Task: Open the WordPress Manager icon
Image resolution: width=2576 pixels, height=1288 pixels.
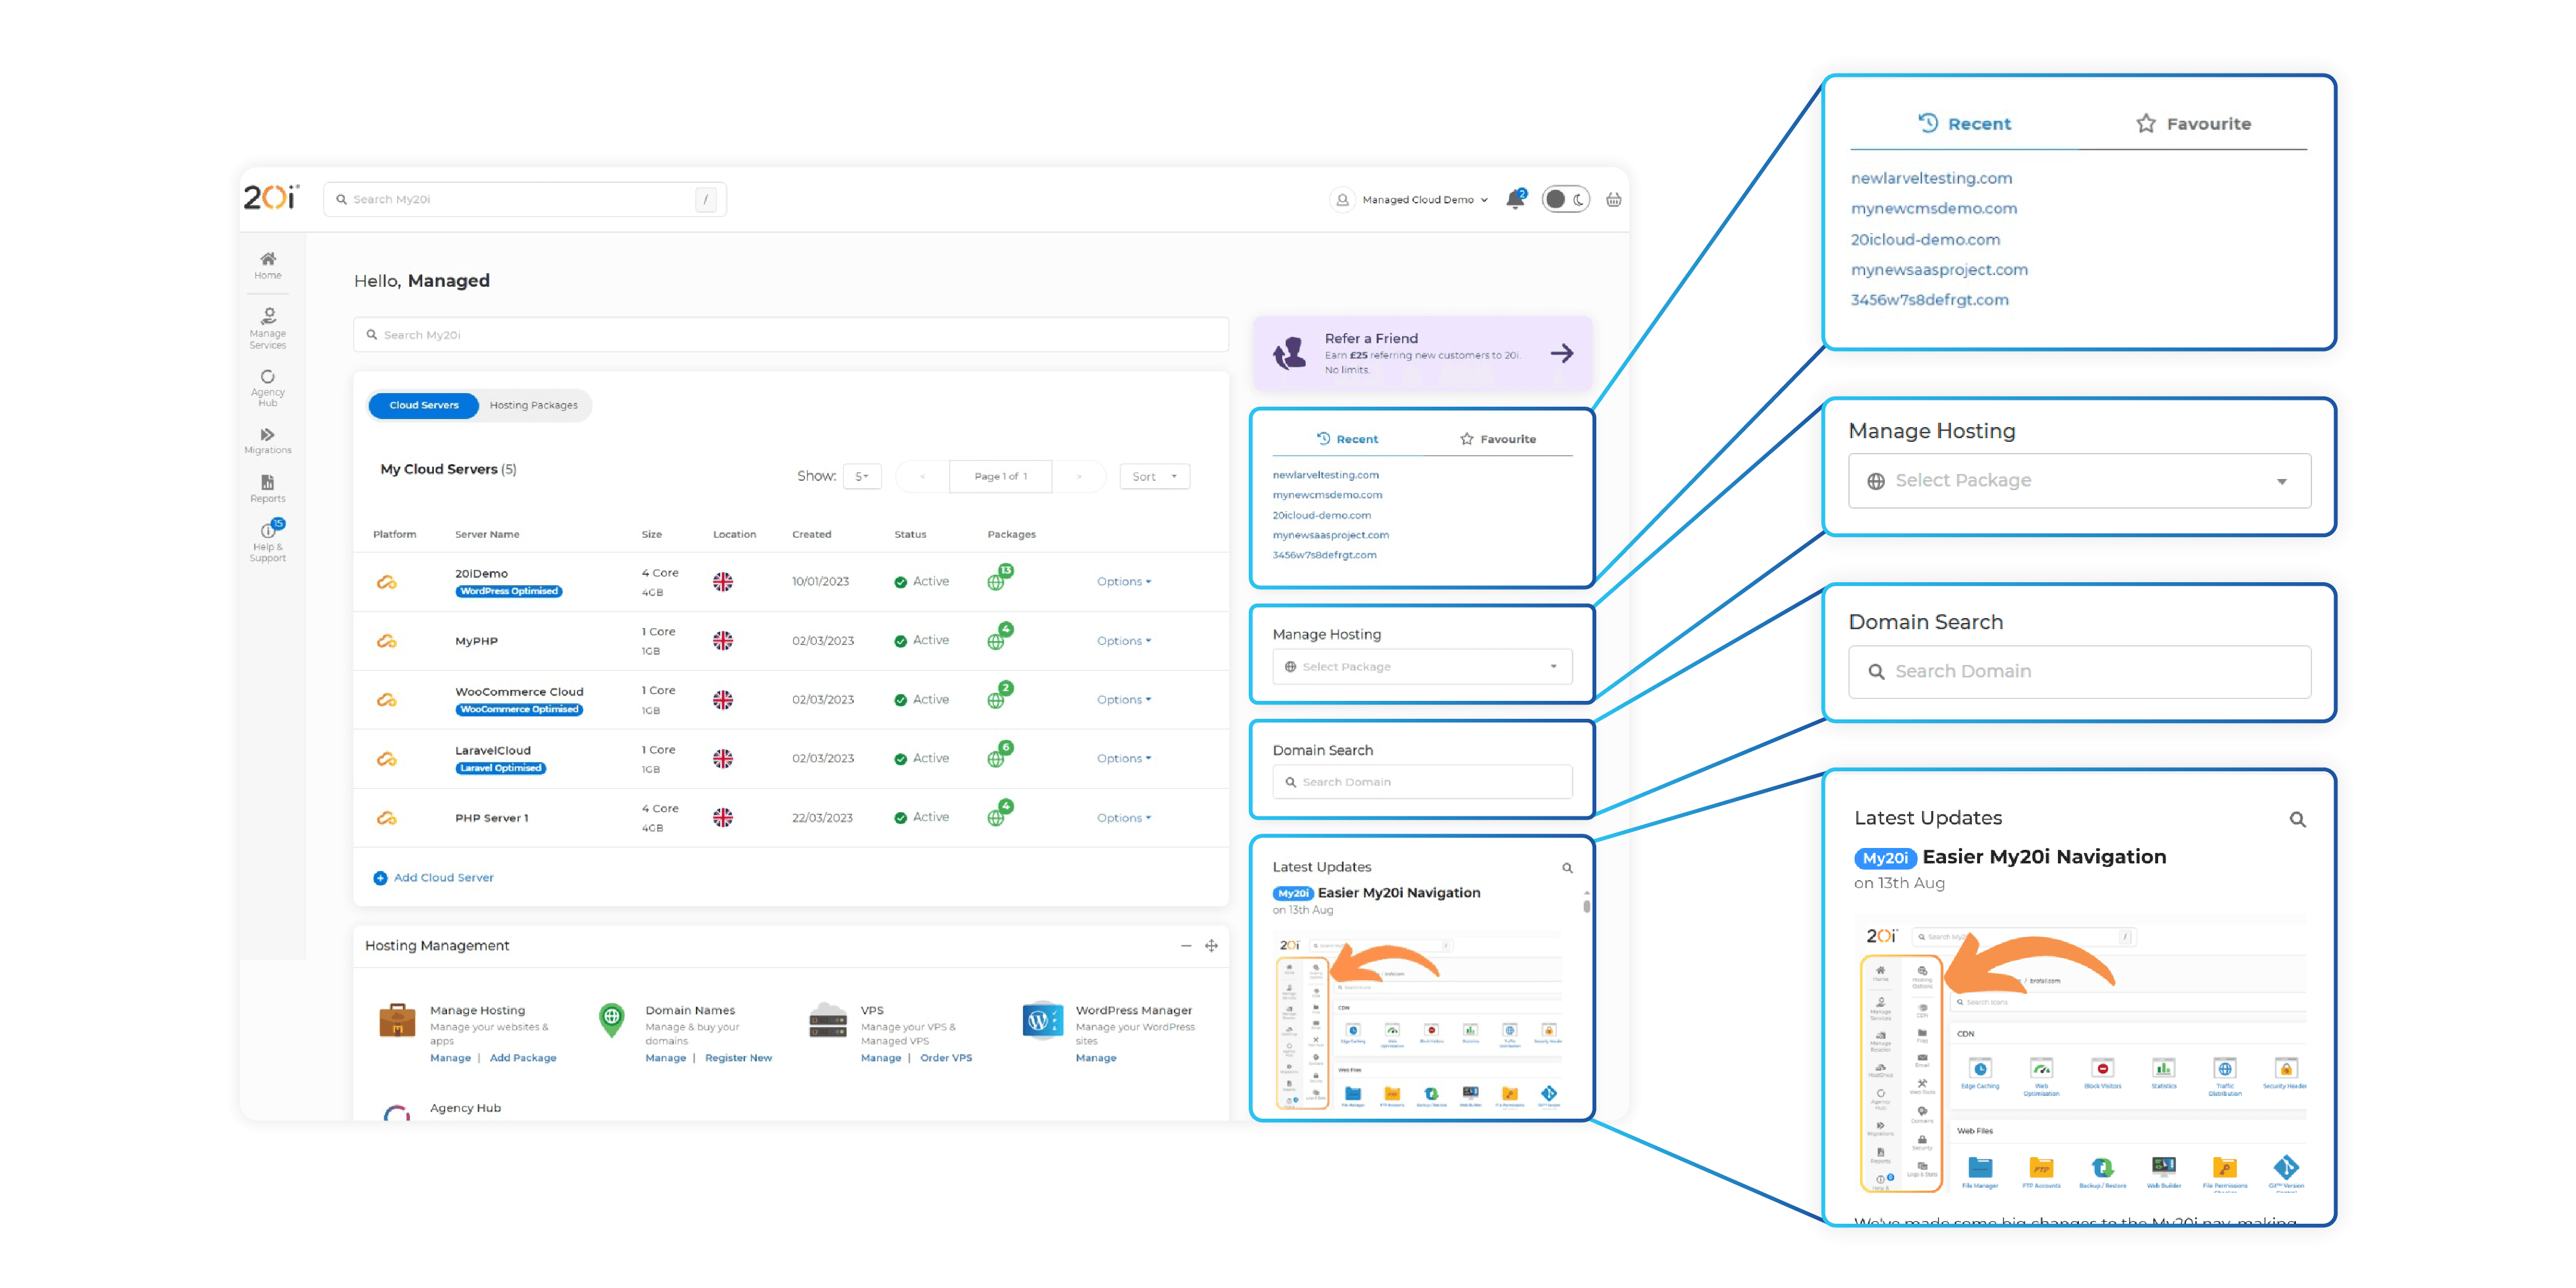Action: [x=1042, y=1020]
